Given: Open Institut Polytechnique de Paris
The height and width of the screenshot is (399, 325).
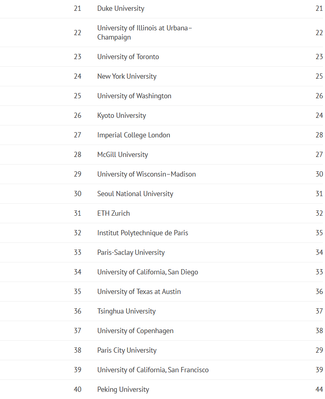Looking at the screenshot, I should (142, 233).
